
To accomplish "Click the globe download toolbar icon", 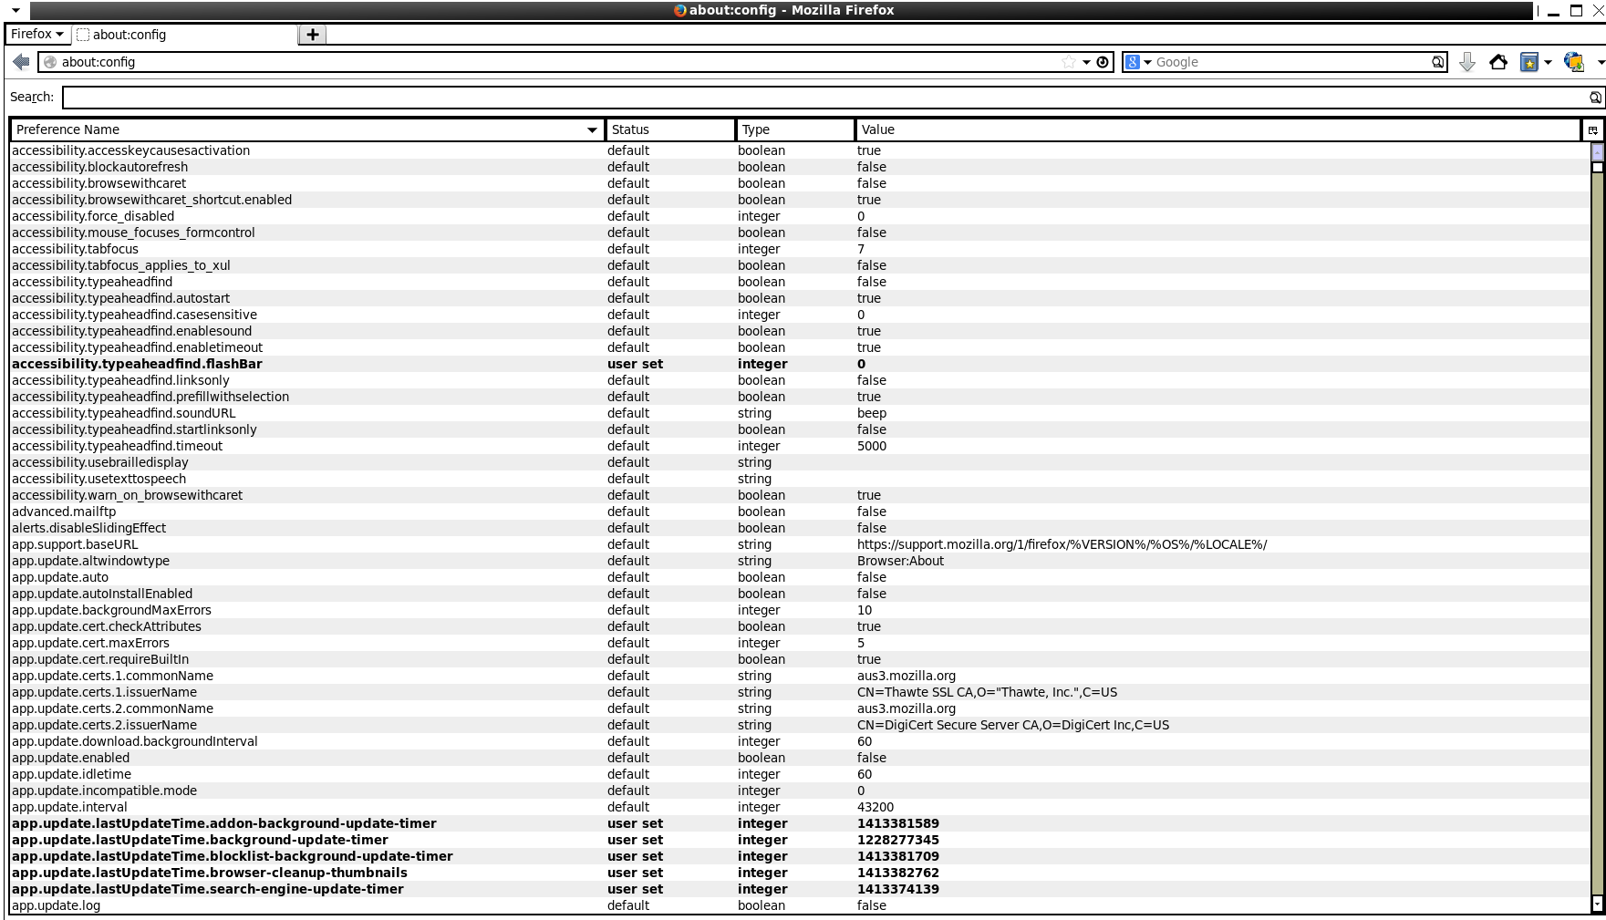I will (1573, 62).
